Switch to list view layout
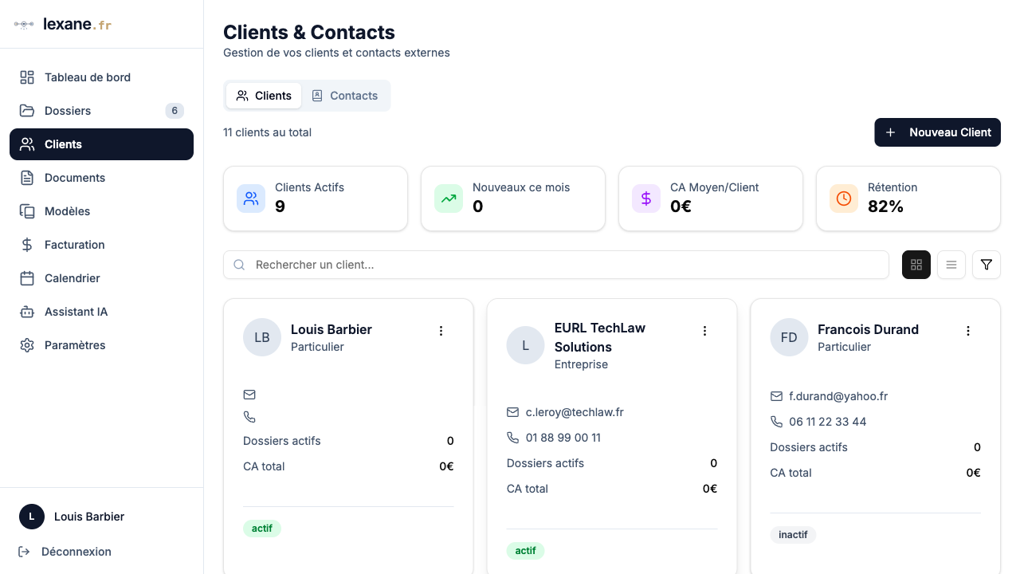The image size is (1020, 574). 951,264
